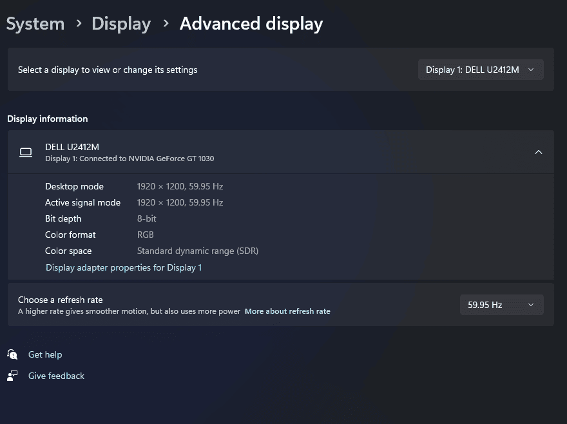Click Connected to NVIDIA GeForce GT 1030 subtitle
This screenshot has height=424, width=567.
pyautogui.click(x=130, y=159)
